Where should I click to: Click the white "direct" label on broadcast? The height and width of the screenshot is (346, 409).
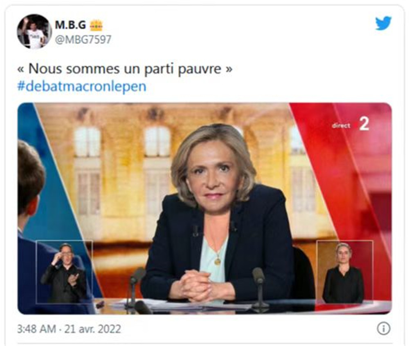341,125
